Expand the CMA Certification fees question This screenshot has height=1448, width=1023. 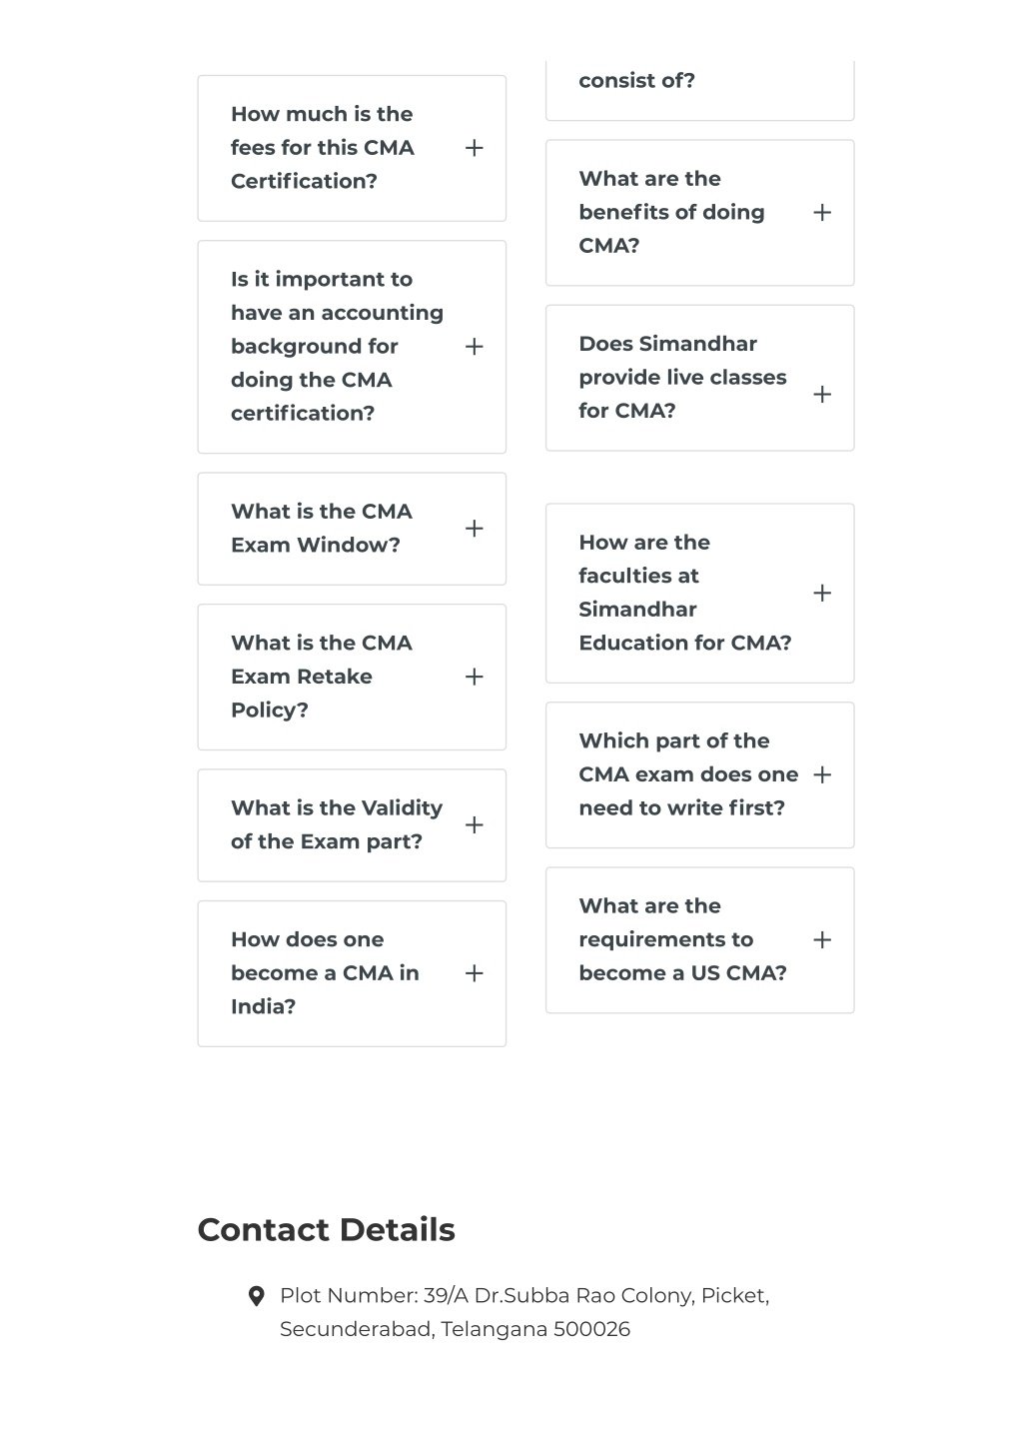point(475,148)
